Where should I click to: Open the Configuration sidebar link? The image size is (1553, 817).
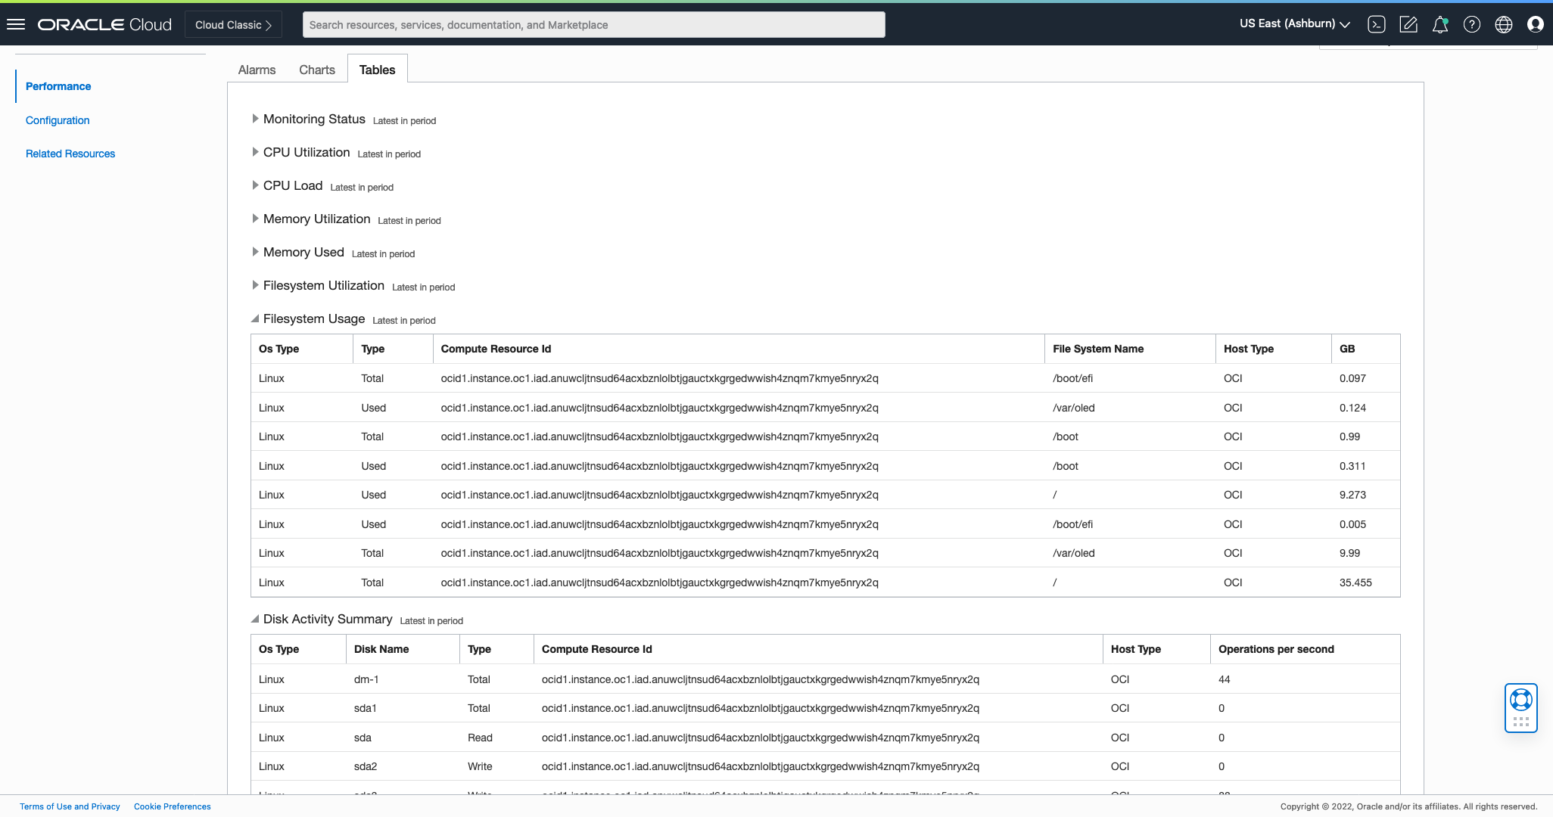tap(58, 120)
